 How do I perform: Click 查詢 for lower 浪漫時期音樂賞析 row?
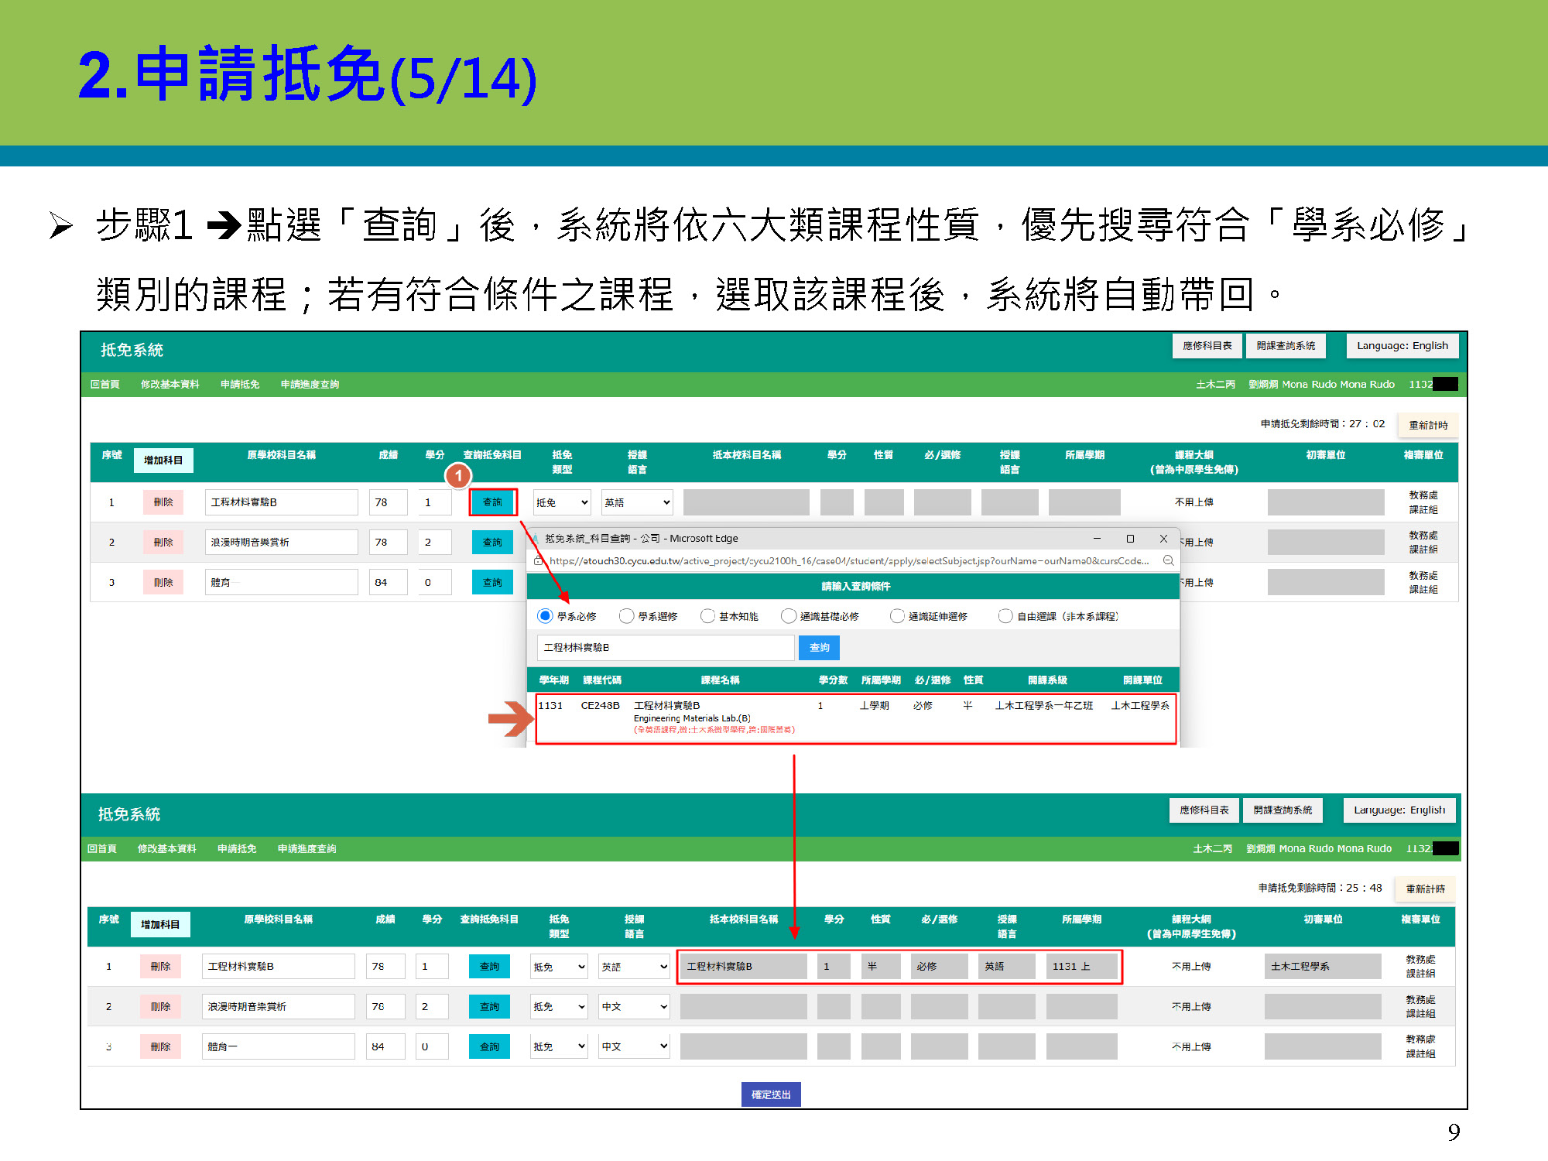pos(489,1007)
